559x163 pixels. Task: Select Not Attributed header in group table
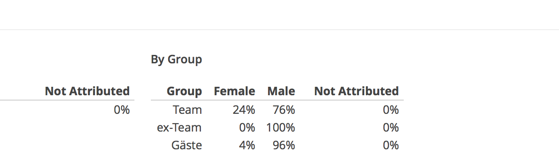(357, 91)
